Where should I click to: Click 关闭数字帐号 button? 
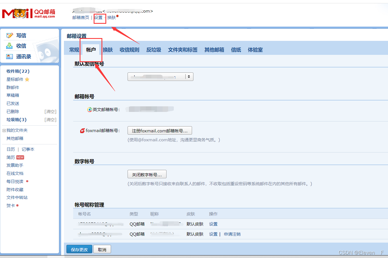[x=147, y=174]
